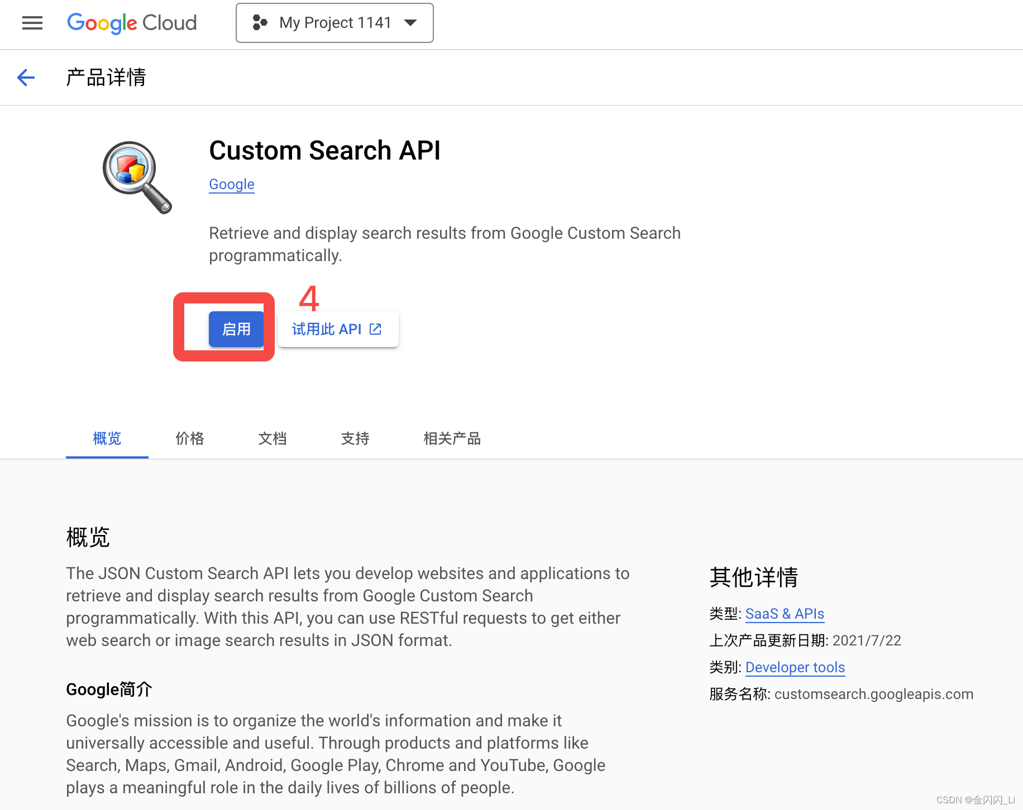
Task: Select the 概览 tab
Action: coord(107,438)
